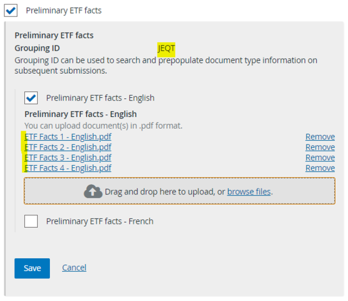Save the document form
Image resolution: width=348 pixels, height=301 pixels.
pyautogui.click(x=32, y=268)
